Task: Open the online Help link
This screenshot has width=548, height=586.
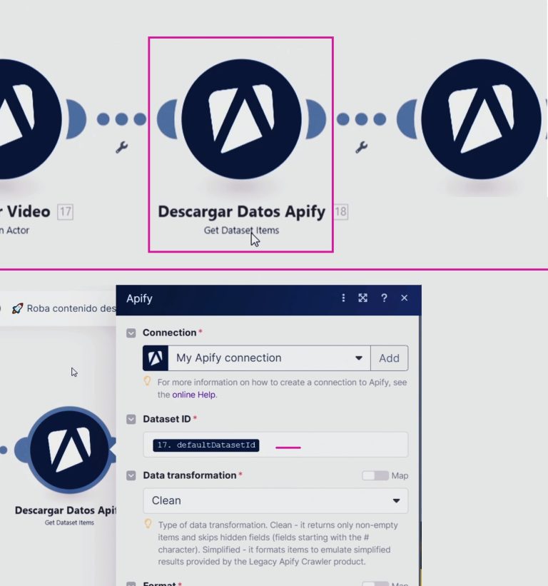Action: click(194, 395)
